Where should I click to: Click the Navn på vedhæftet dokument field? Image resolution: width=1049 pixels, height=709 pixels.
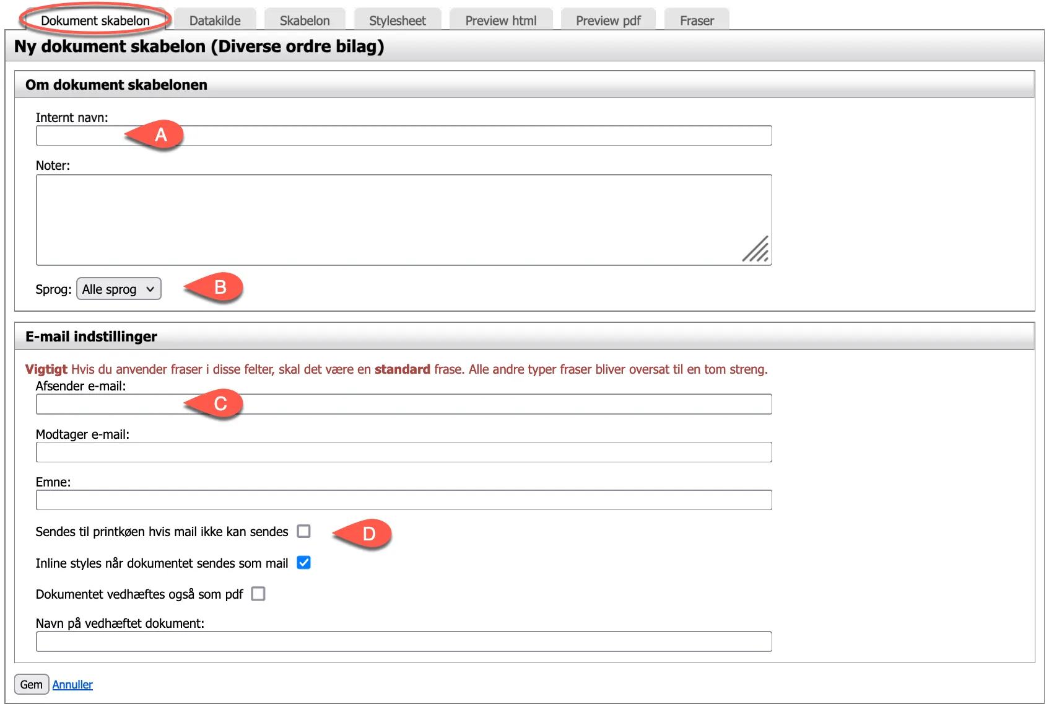[x=403, y=641]
